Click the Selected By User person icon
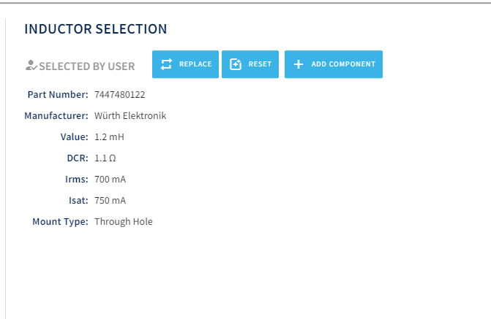Image resolution: width=491 pixels, height=319 pixels. click(31, 66)
